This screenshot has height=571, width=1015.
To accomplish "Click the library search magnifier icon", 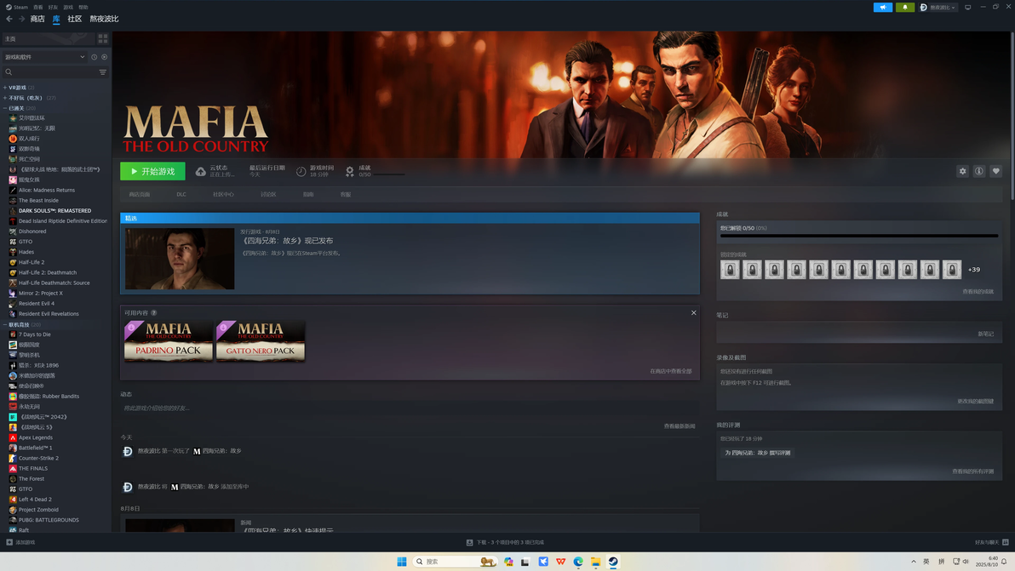I will (x=9, y=72).
